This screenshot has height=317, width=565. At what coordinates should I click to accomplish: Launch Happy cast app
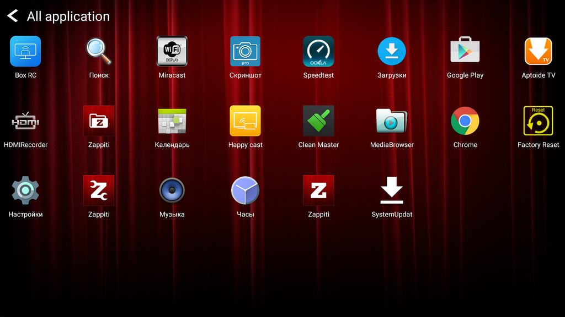[x=245, y=121]
